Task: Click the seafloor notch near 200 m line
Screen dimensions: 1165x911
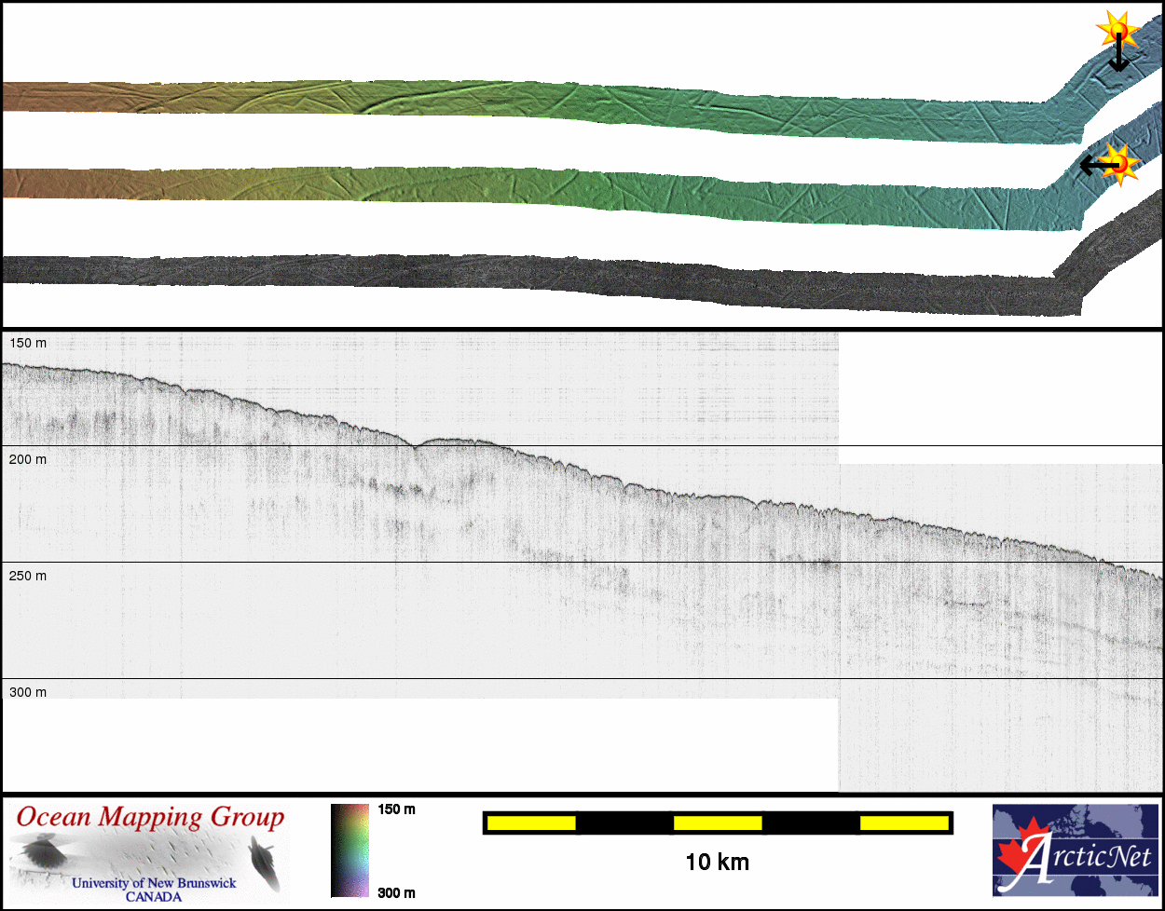Action: [415, 446]
